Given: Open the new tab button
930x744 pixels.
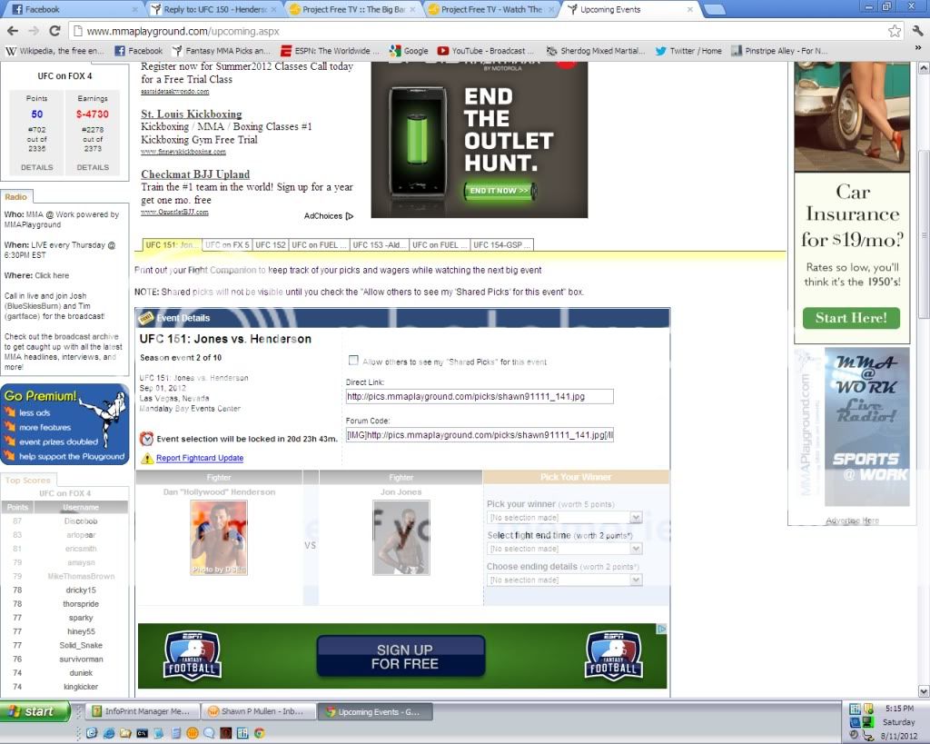Looking at the screenshot, I should (x=714, y=9).
